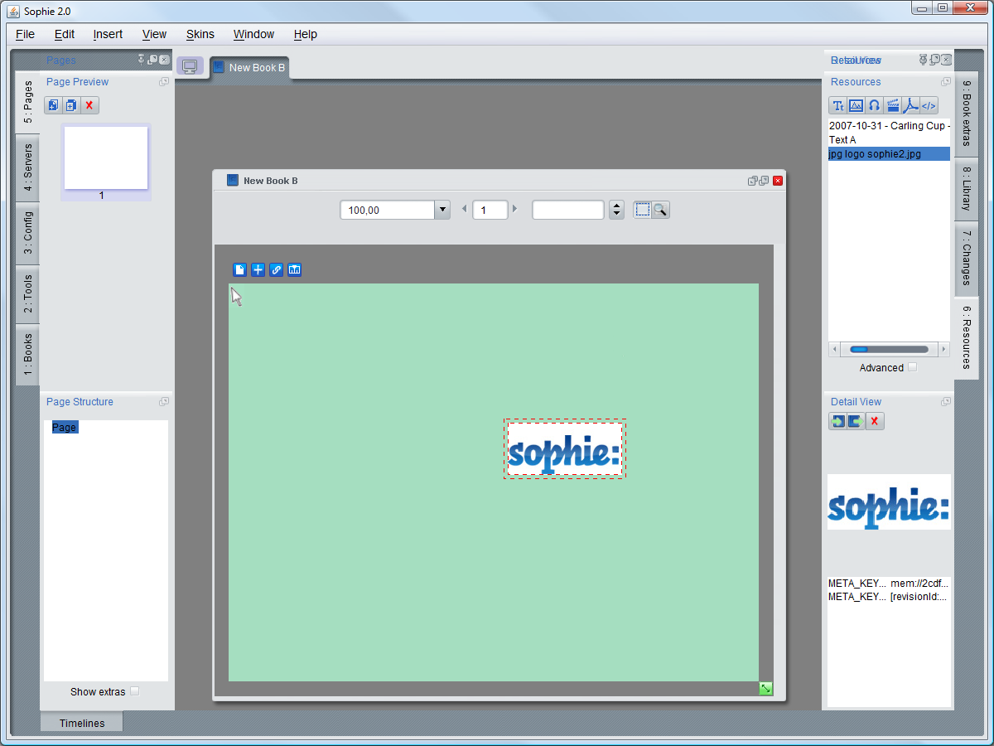Detach the Page Preview panel with its float icon
This screenshot has width=994, height=746.
[x=164, y=81]
